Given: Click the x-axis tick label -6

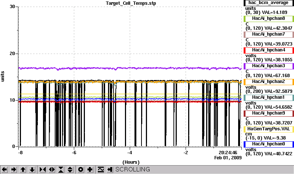Looking at the screenshot, I should tap(74, 153).
